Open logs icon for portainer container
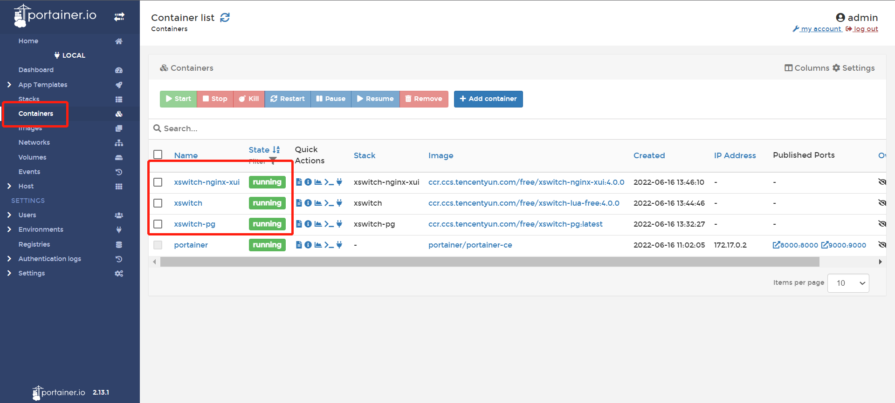 coord(299,245)
